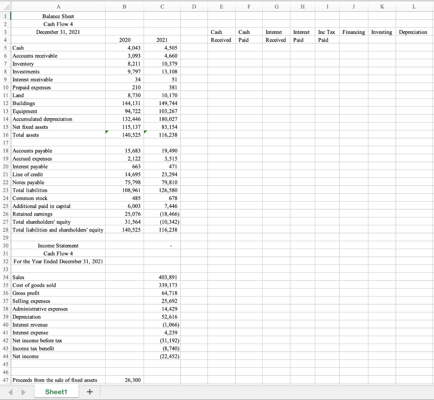Select the 2020 column heading cell
Screen dimensions: 434x400
(x=125, y=40)
